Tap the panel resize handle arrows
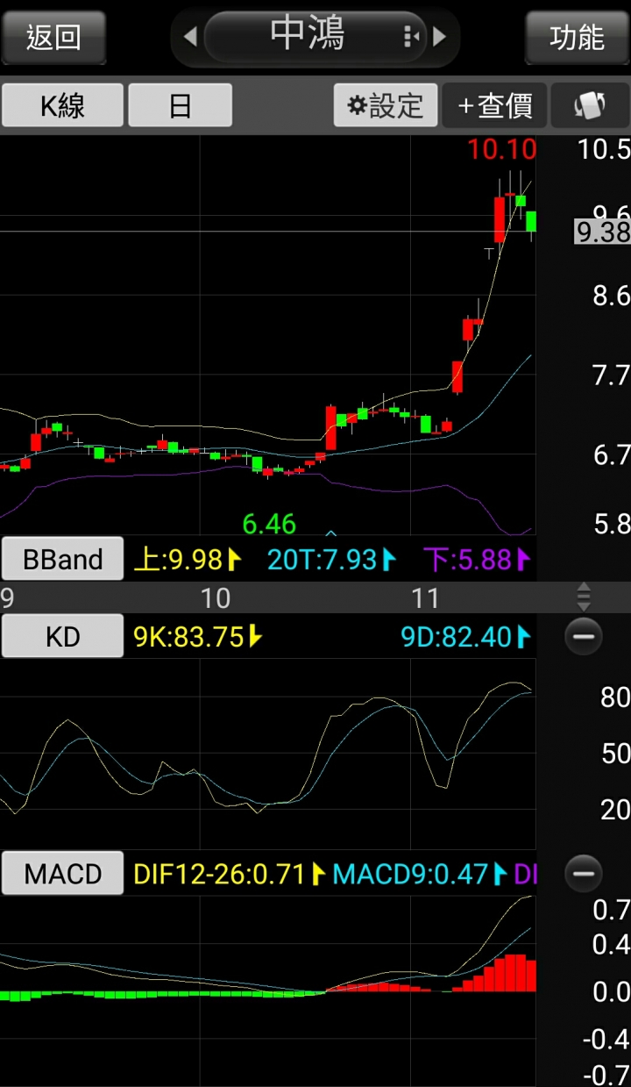This screenshot has width=631, height=1087. pos(584,597)
